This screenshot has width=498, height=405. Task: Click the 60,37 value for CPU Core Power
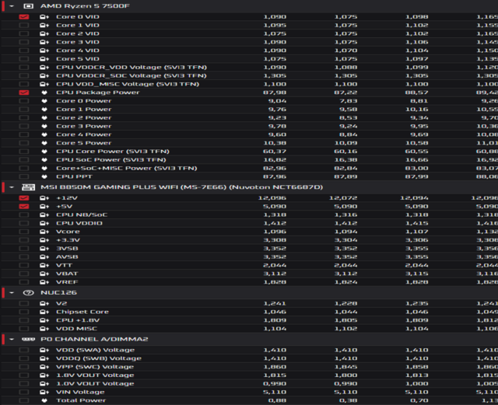pos(275,152)
